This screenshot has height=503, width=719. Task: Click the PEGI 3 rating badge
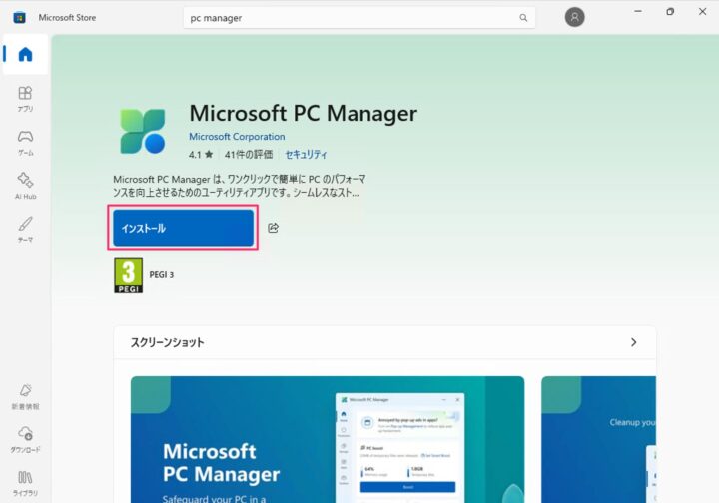pyautogui.click(x=129, y=275)
